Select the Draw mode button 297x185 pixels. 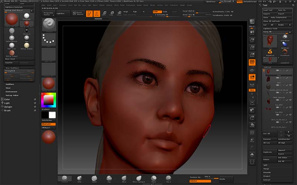(97, 14)
